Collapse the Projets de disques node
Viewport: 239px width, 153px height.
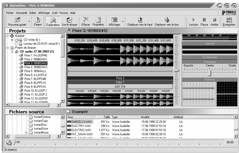tap(7, 48)
